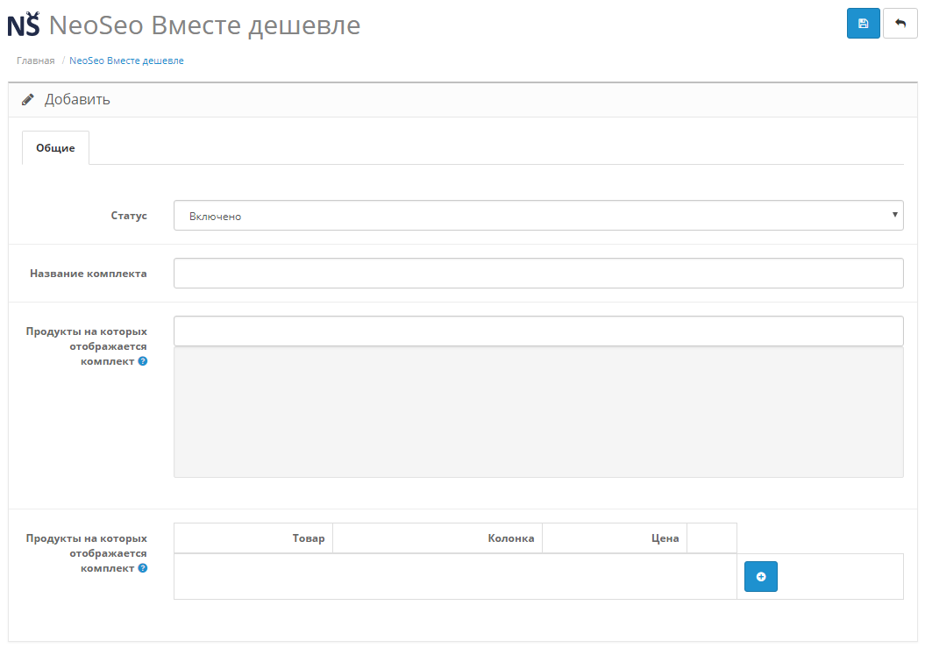Focus the products autocomplete input field
The width and height of the screenshot is (925, 648).
[538, 331]
